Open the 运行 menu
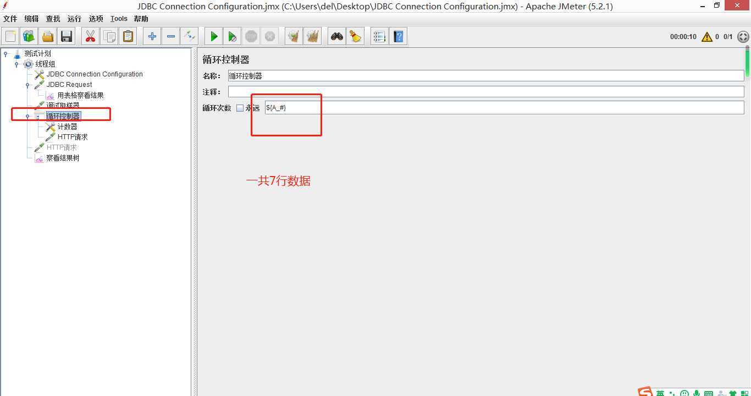Viewport: 751px width, 396px height. (74, 19)
